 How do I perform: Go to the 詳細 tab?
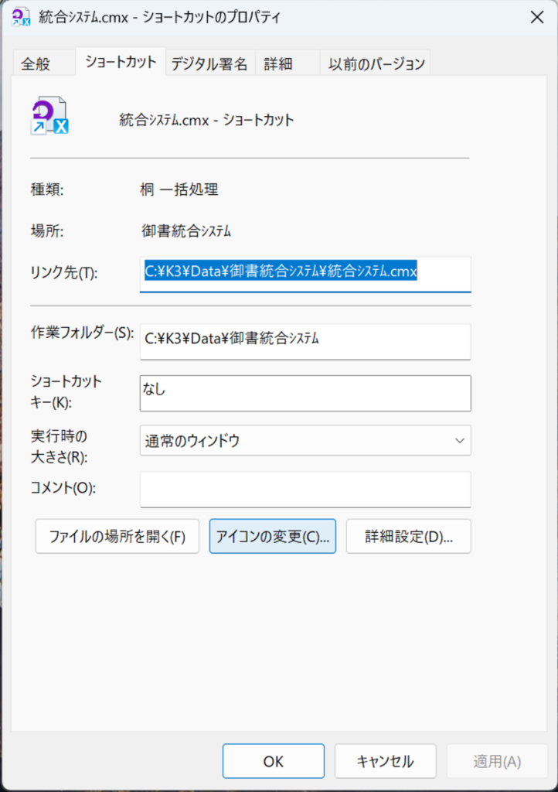(278, 63)
